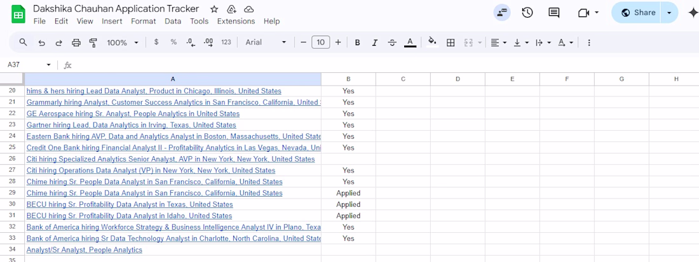The image size is (699, 262).
Task: Decrease font size with minus button
Action: (304, 43)
